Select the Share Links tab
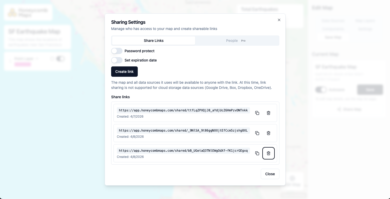Viewport: 390px width, 199px height. [x=154, y=41]
